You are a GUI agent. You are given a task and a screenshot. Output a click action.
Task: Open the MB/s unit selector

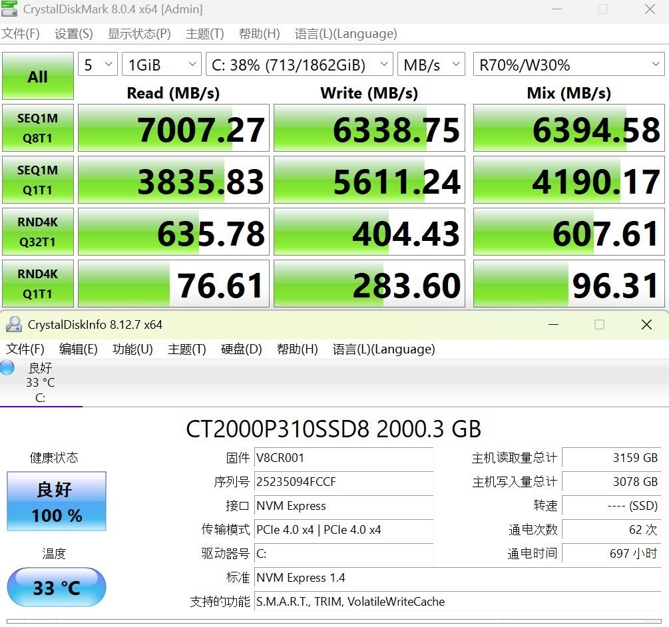[431, 64]
